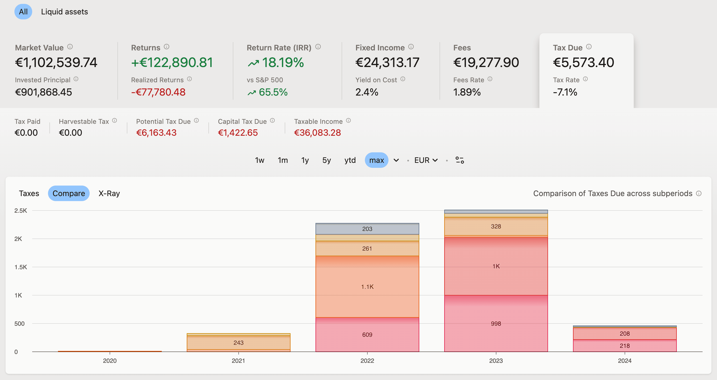Expand the chevron next to max
The width and height of the screenshot is (717, 380).
(396, 160)
